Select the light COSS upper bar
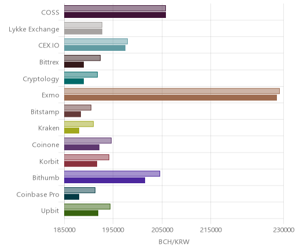Screen dimensions: 296x252 [115, 8]
